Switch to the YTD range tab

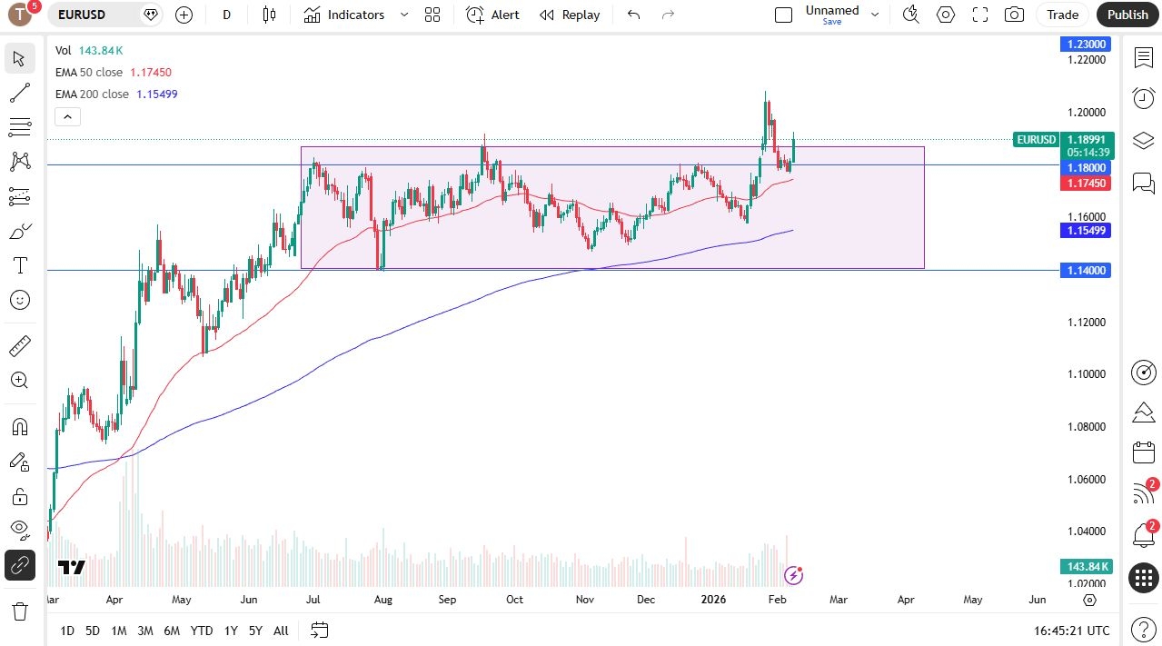coord(201,630)
